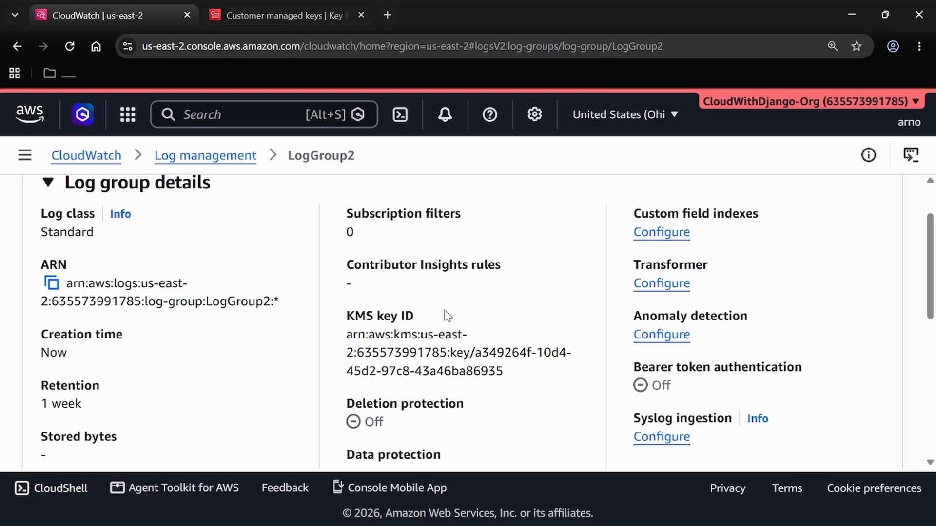Open Syslog ingestion Info link

pyautogui.click(x=758, y=418)
